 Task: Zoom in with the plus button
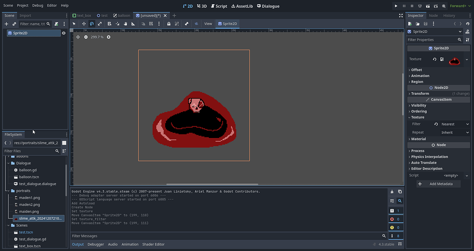(108, 37)
